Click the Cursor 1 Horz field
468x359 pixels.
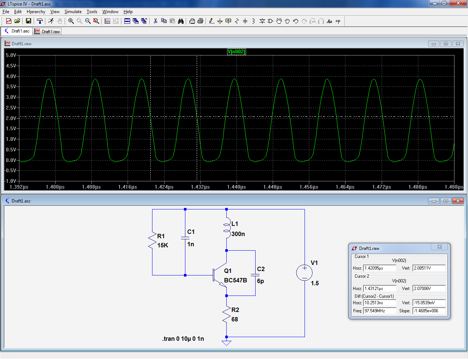pos(380,268)
